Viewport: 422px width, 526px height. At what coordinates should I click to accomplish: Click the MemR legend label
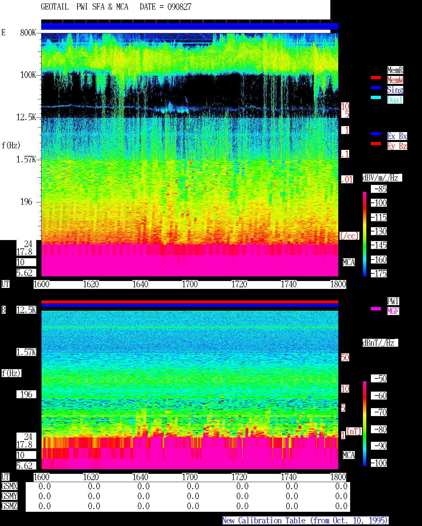tap(395, 70)
